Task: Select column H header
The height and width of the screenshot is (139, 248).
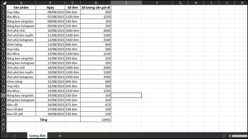Action: [x=196, y=3]
